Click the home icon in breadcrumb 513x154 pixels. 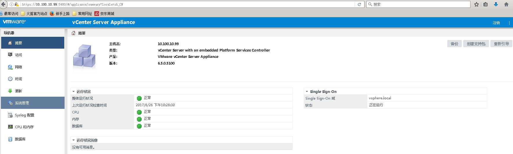(x=74, y=33)
